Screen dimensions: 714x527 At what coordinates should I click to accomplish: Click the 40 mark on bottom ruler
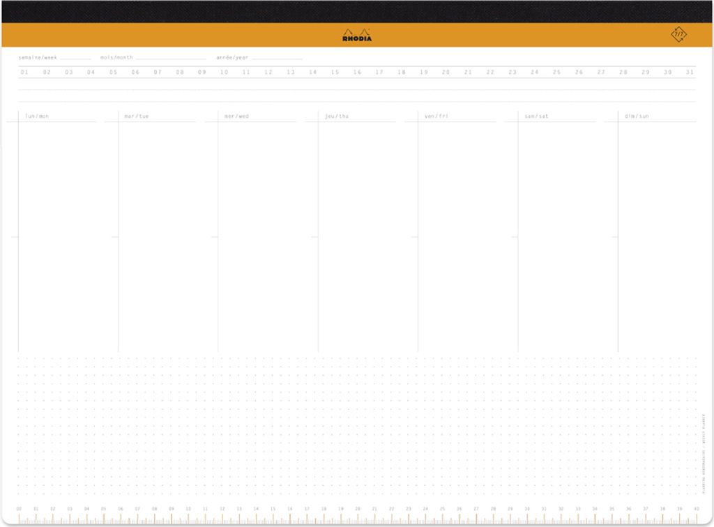tap(697, 509)
